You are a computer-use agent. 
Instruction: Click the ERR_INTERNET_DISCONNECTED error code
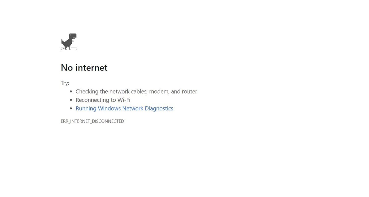pos(93,121)
